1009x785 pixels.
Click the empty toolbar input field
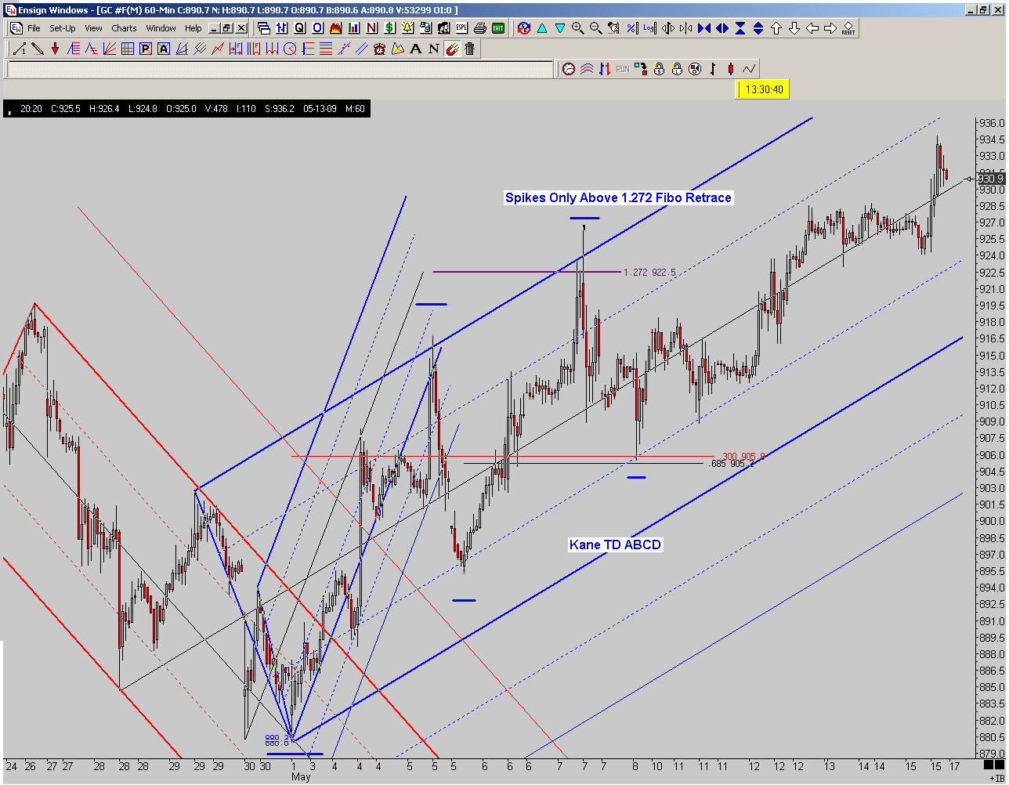(x=280, y=69)
